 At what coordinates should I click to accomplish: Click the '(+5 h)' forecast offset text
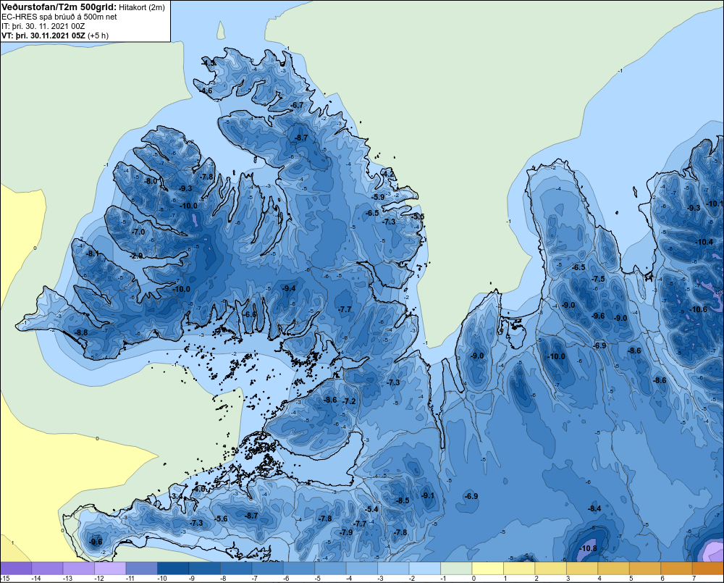click(x=98, y=35)
